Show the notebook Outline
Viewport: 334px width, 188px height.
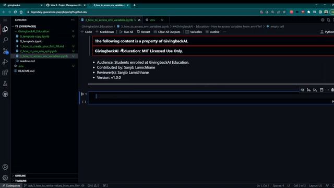(212, 32)
